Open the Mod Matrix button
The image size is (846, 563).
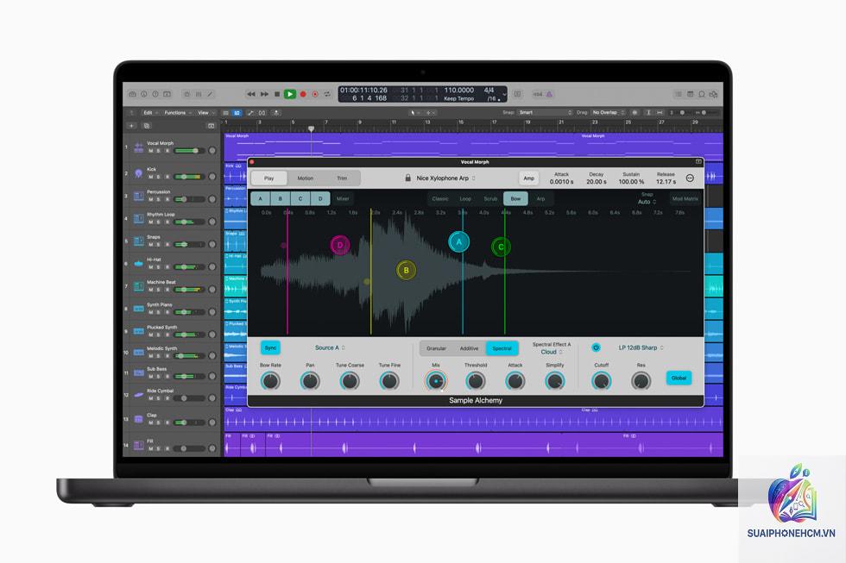coord(685,199)
